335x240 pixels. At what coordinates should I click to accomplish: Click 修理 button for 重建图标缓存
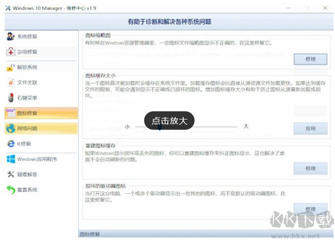point(310,169)
